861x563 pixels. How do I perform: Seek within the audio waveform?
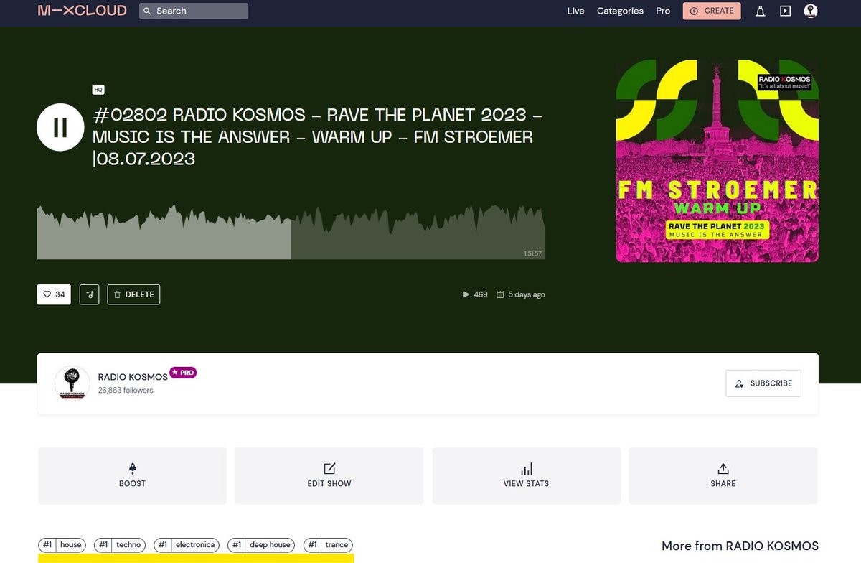[291, 232]
